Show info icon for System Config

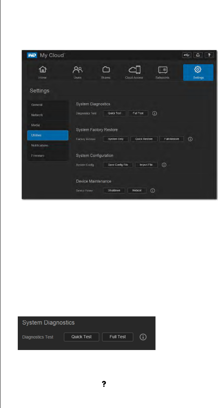[x=164, y=165]
